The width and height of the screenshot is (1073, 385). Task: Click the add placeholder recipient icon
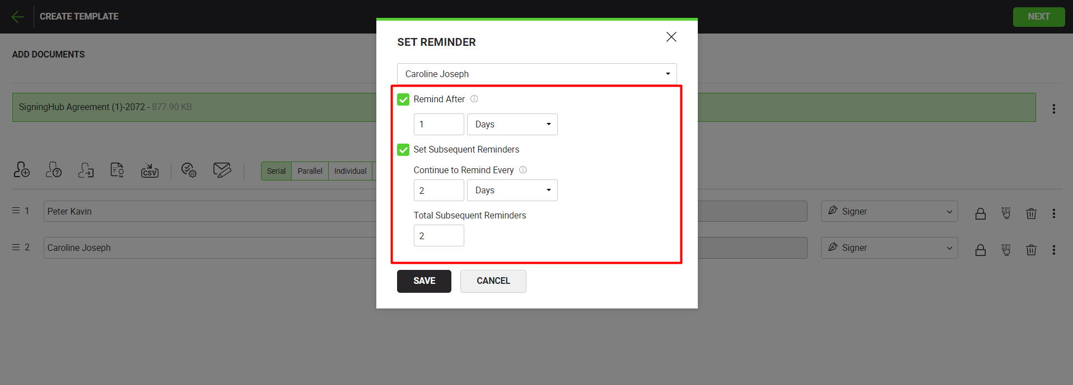54,169
